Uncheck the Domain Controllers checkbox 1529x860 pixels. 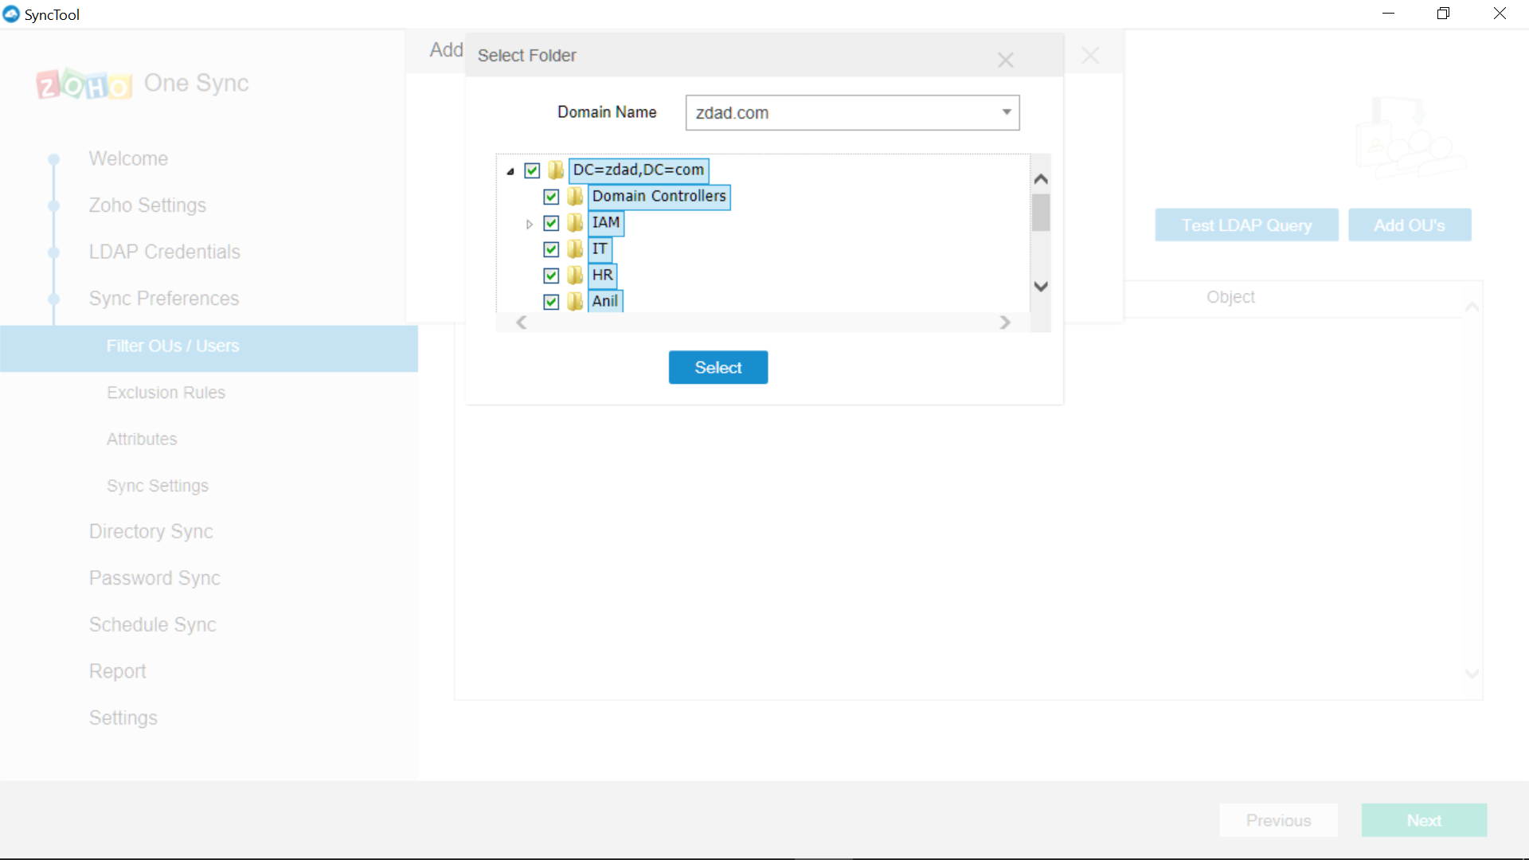click(551, 197)
